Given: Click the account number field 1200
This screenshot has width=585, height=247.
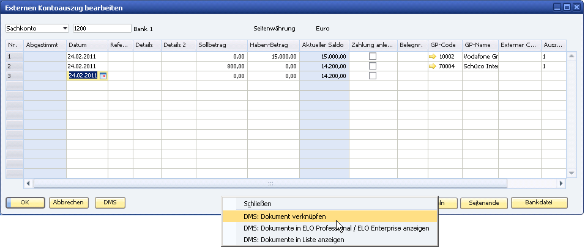Looking at the screenshot, I should [102, 28].
